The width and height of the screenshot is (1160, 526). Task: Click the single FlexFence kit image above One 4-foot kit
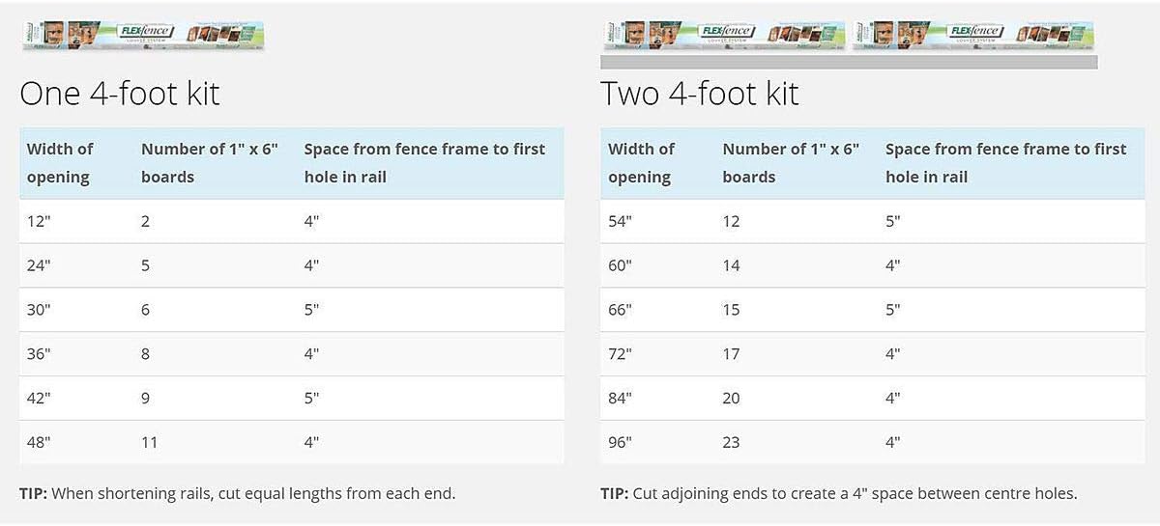[143, 34]
